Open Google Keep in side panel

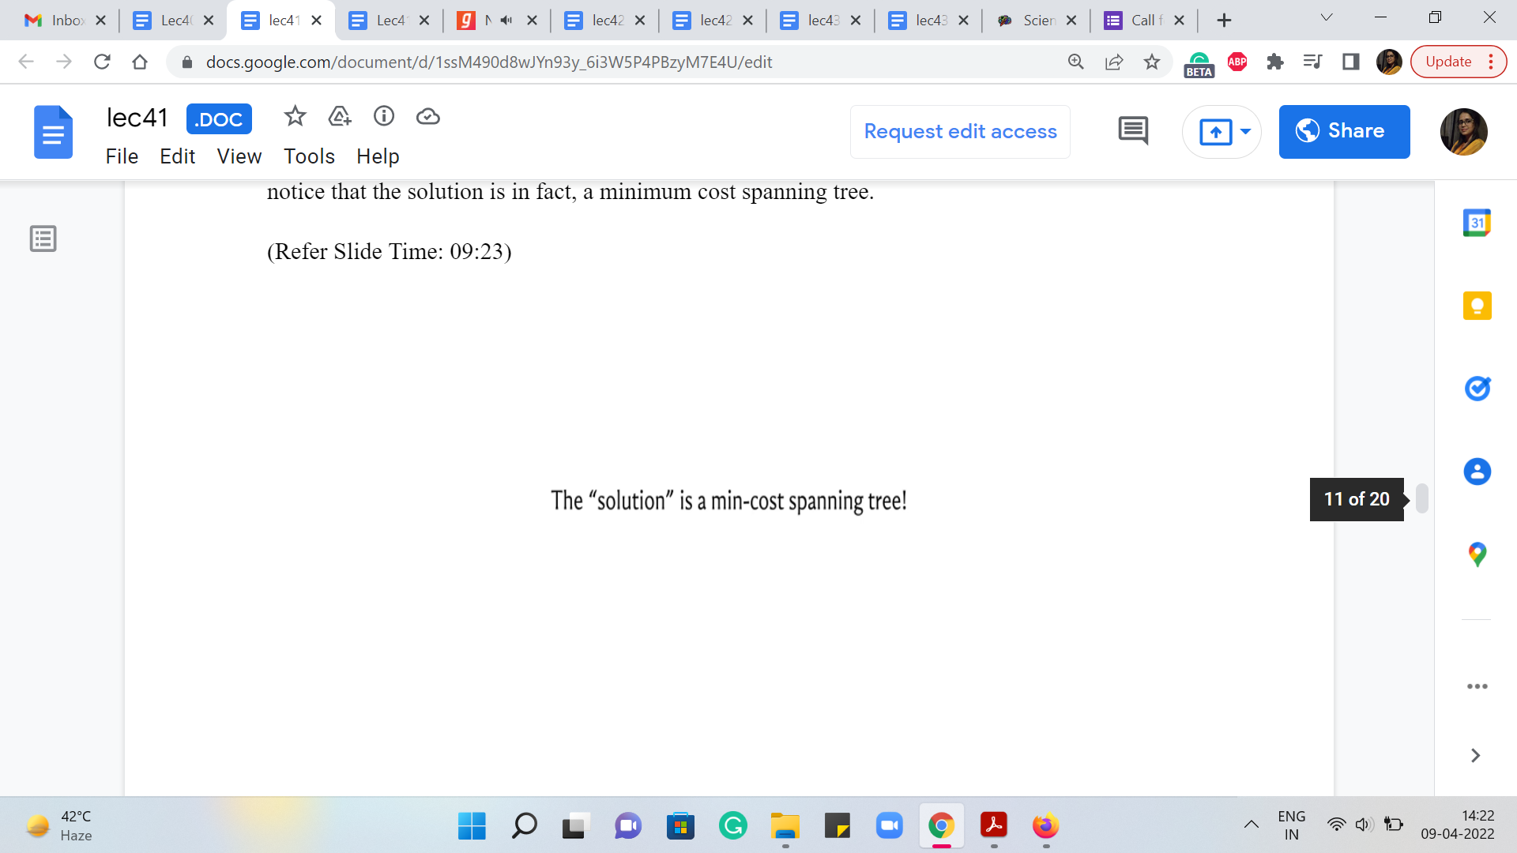point(1477,306)
